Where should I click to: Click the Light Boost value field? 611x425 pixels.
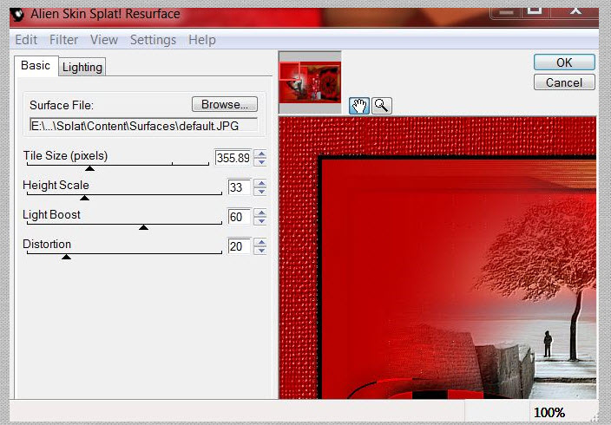point(239,217)
